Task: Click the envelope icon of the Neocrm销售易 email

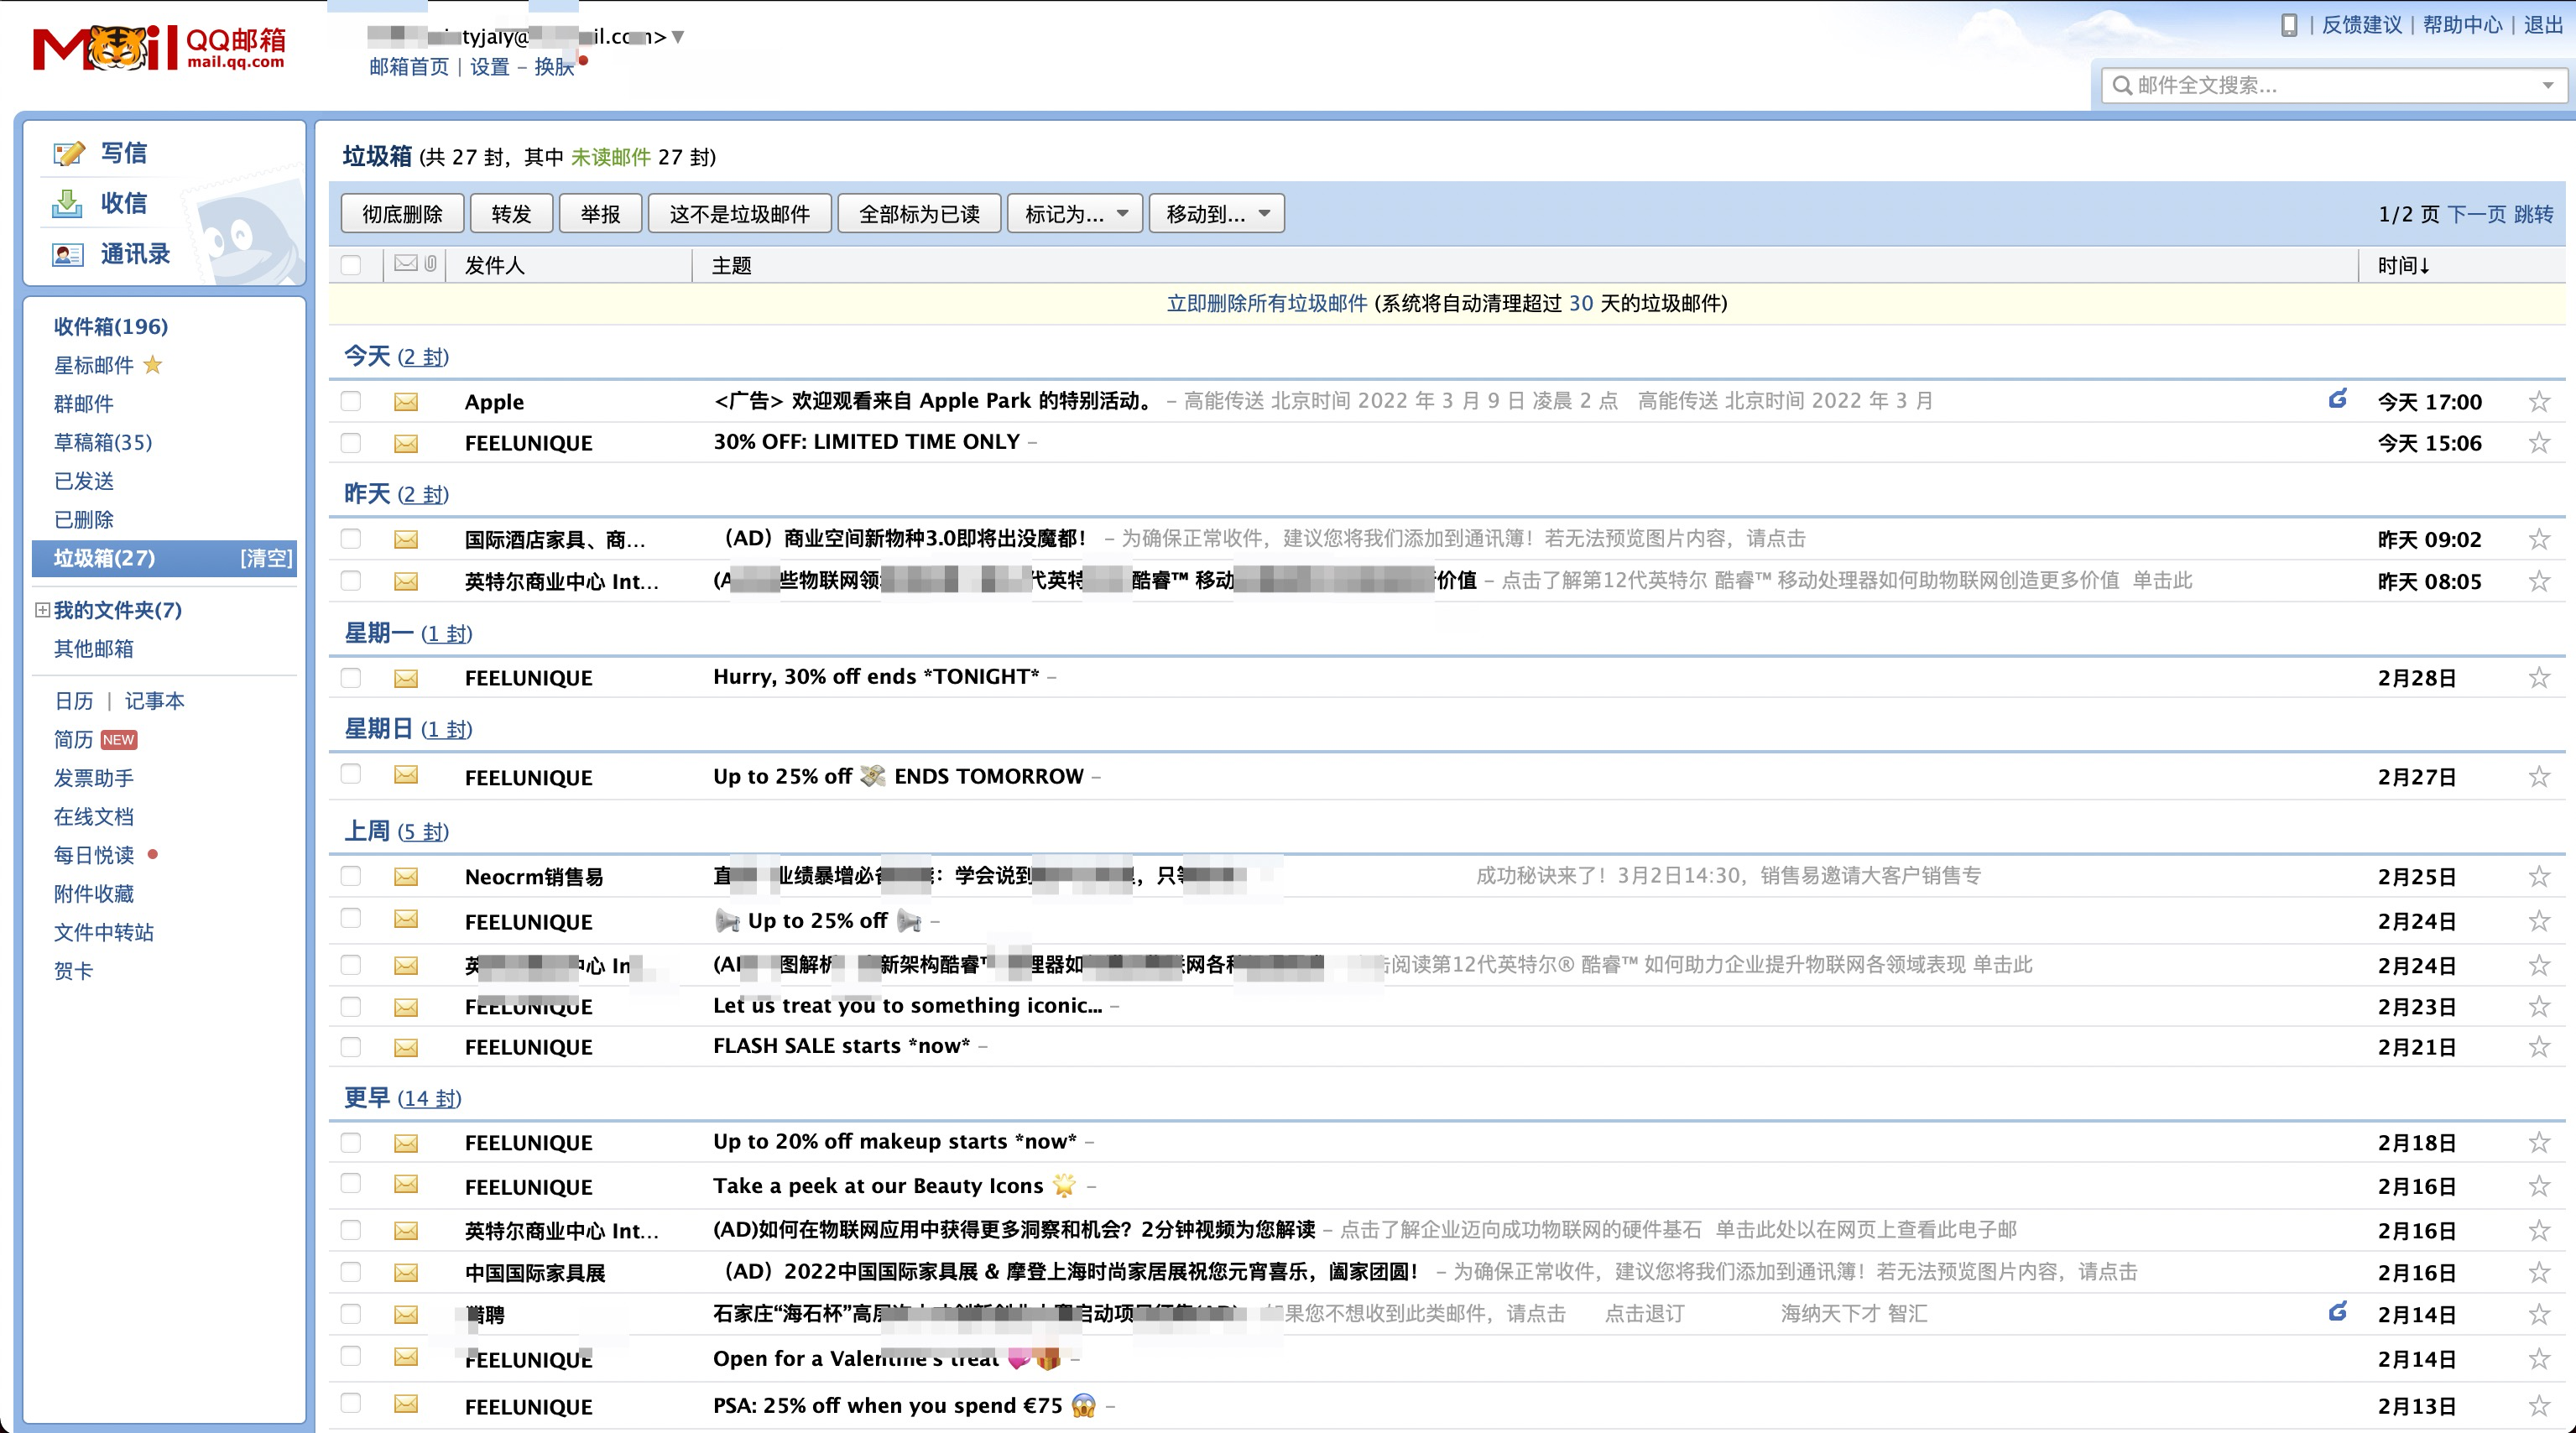Action: point(405,877)
